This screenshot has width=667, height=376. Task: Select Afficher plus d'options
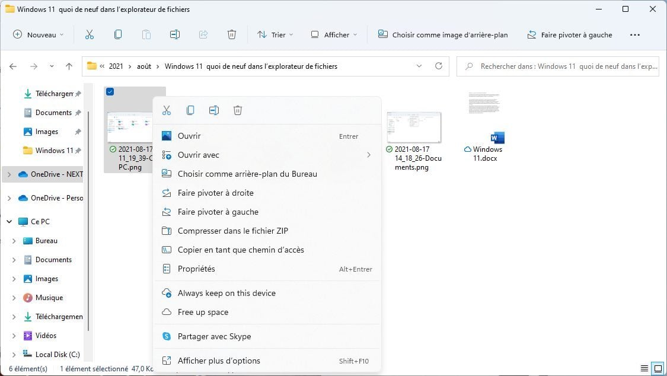[x=267, y=361]
